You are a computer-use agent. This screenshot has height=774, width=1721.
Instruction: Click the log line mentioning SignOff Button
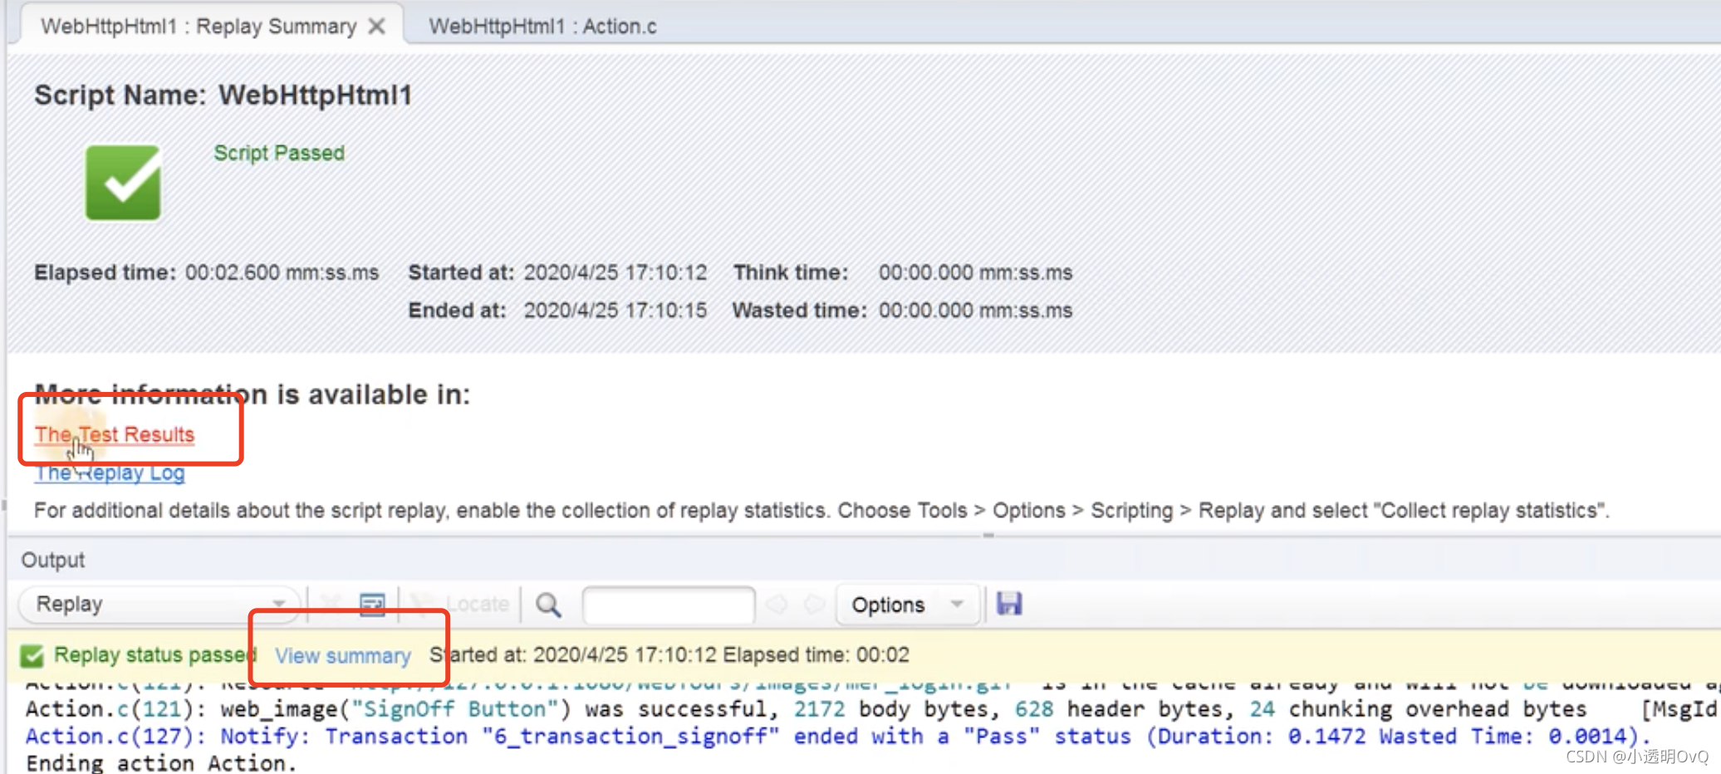point(872,709)
